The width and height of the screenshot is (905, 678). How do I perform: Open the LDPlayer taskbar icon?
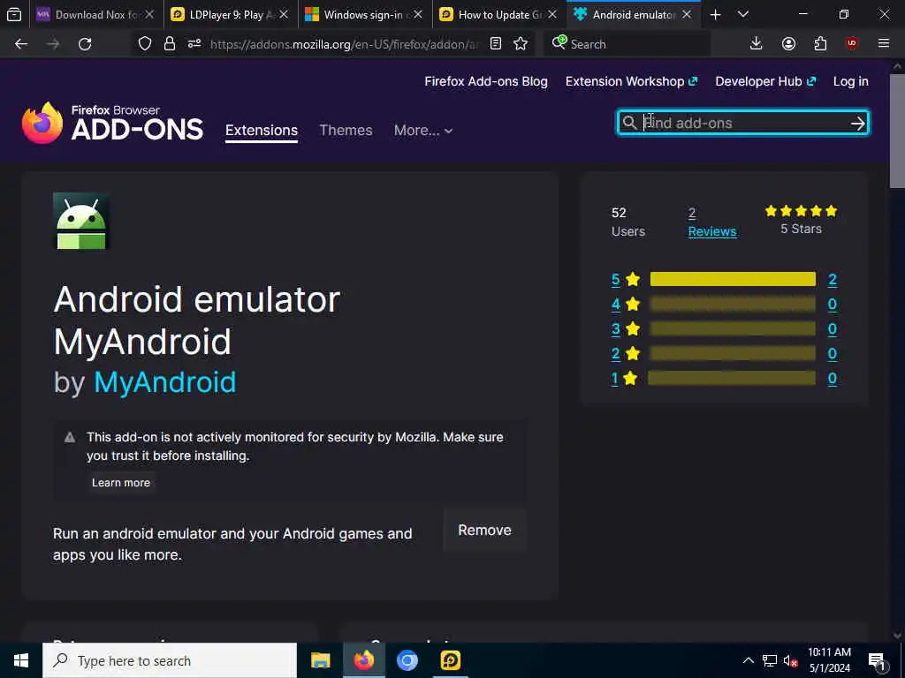(x=450, y=660)
